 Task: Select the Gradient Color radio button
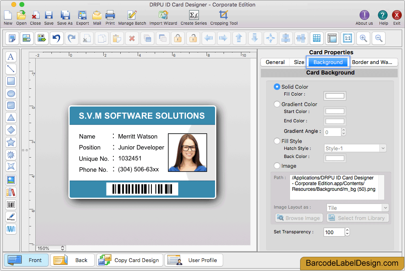coord(277,104)
